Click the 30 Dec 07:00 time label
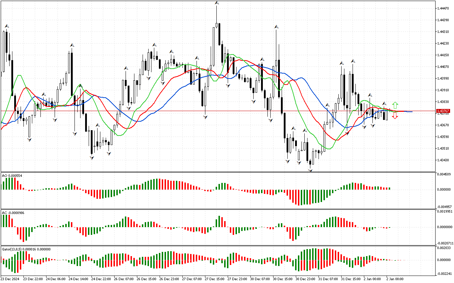The width and height of the screenshot is (454, 283). point(260,279)
